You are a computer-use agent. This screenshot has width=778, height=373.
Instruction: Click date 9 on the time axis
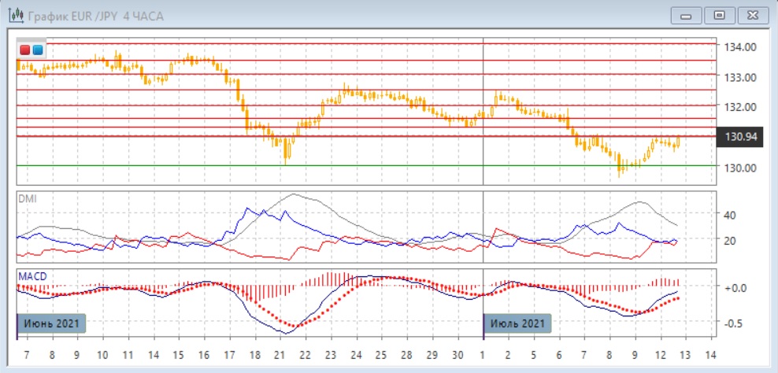point(635,355)
